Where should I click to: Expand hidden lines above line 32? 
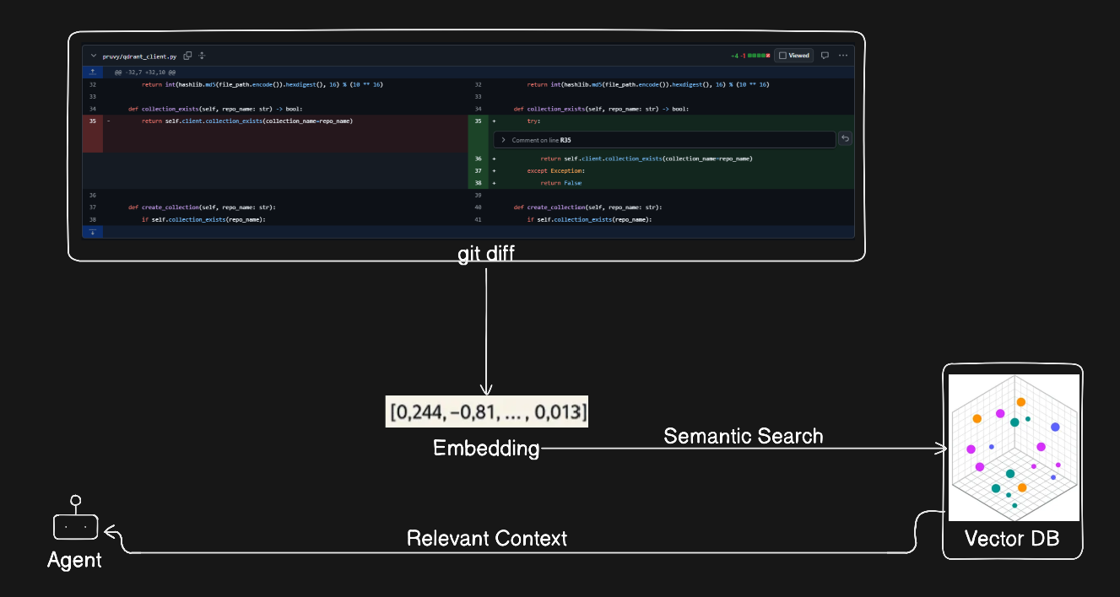point(93,73)
